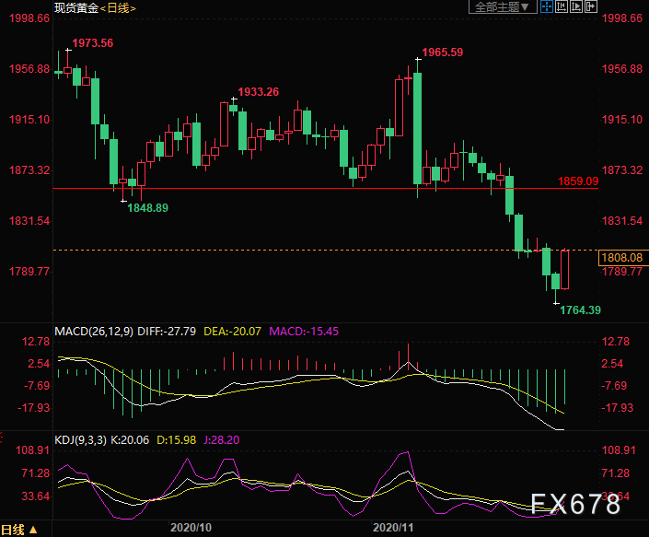Click the red 1859.09 horizontal support line
This screenshot has width=649, height=537.
click(276, 188)
